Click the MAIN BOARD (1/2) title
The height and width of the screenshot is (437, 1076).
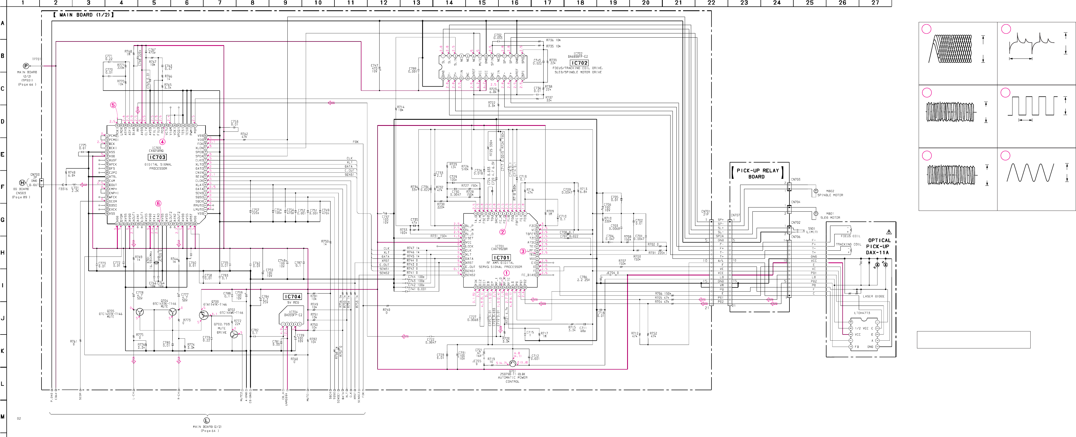pyautogui.click(x=83, y=14)
